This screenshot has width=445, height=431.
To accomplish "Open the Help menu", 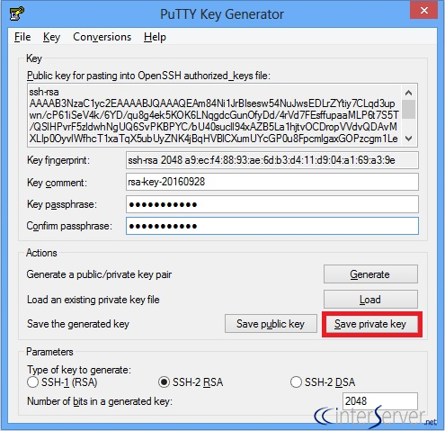I will coord(155,37).
